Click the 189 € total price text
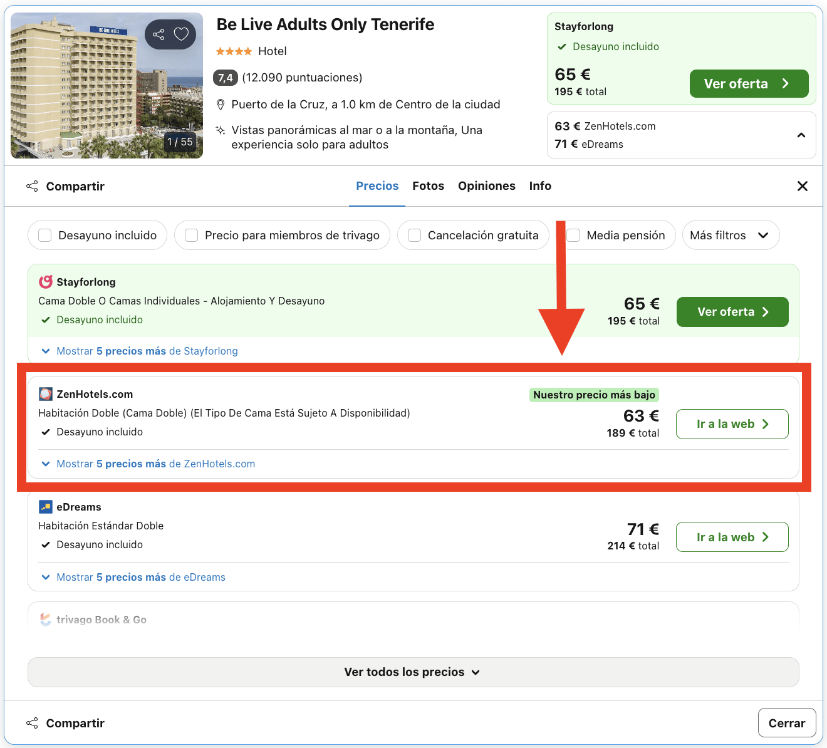This screenshot has height=748, width=827. (x=633, y=433)
